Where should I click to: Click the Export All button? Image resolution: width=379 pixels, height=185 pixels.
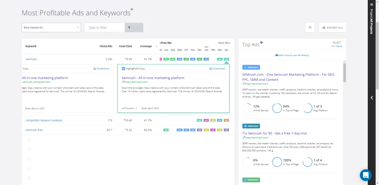332,27
